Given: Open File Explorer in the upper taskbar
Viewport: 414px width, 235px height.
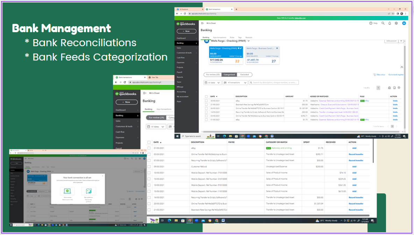Looking at the screenshot, I should pos(230,136).
